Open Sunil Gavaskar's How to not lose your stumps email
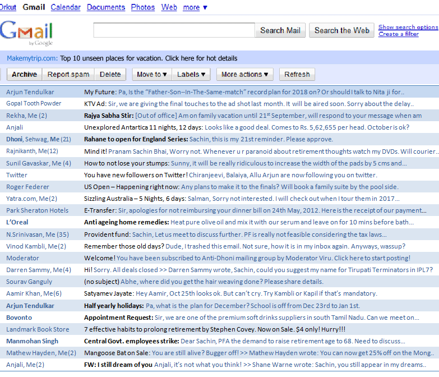The image size is (439, 377). pos(220,163)
